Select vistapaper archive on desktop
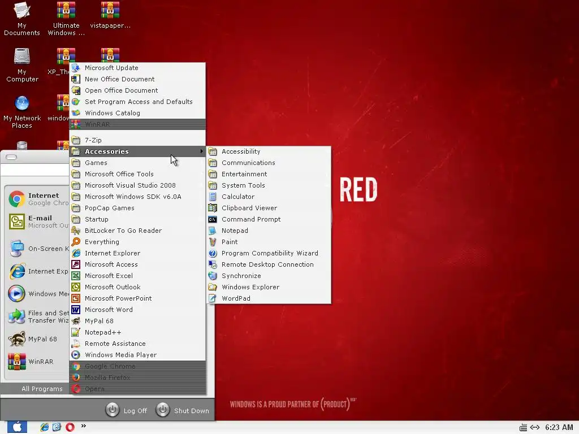 (x=110, y=15)
